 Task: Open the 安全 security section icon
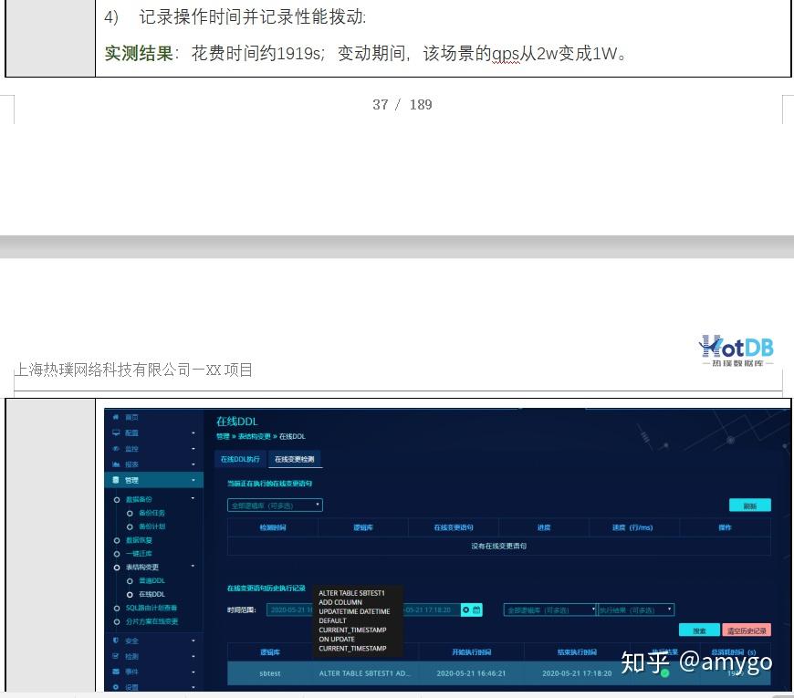click(116, 641)
